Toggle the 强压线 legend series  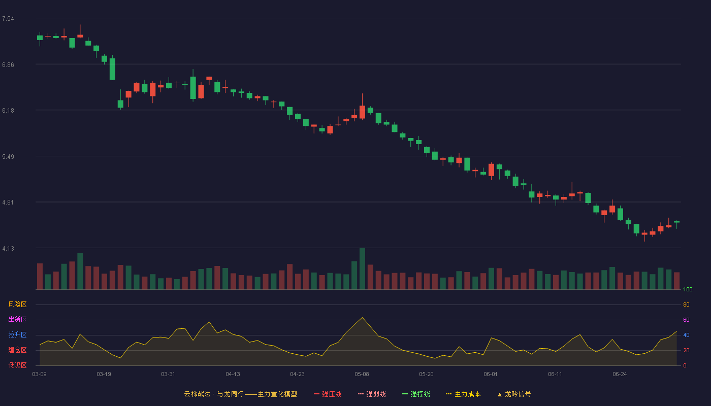click(328, 394)
